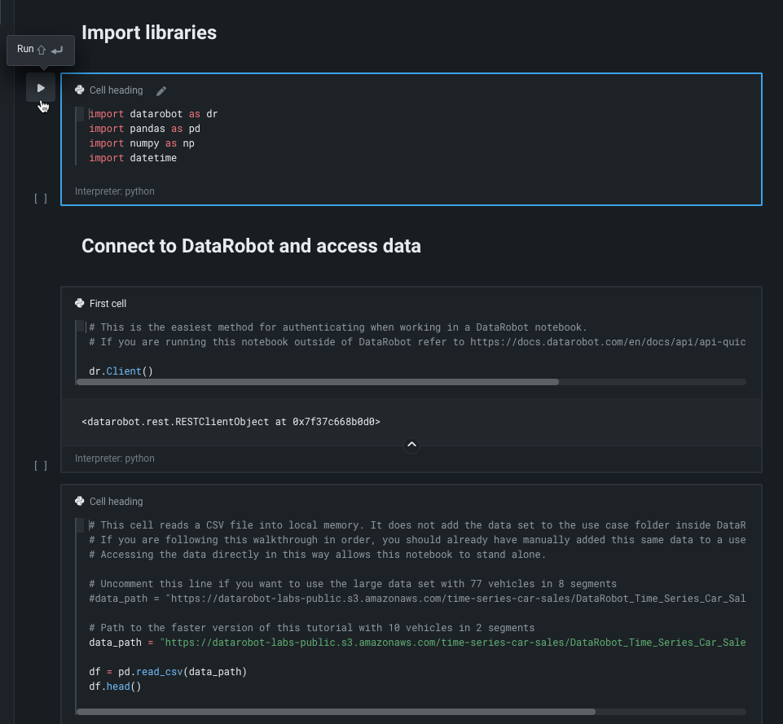
Task: Click the Python icon in the import cell header
Action: coord(79,90)
